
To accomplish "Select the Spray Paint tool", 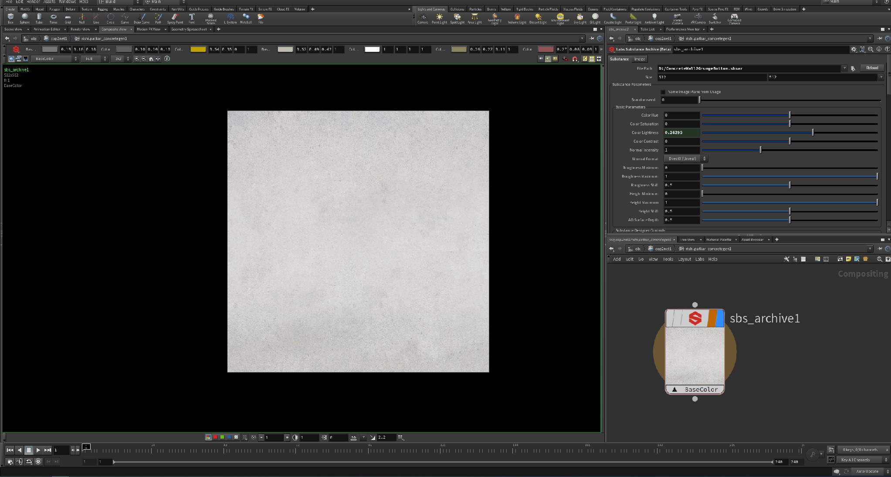I will click(175, 18).
